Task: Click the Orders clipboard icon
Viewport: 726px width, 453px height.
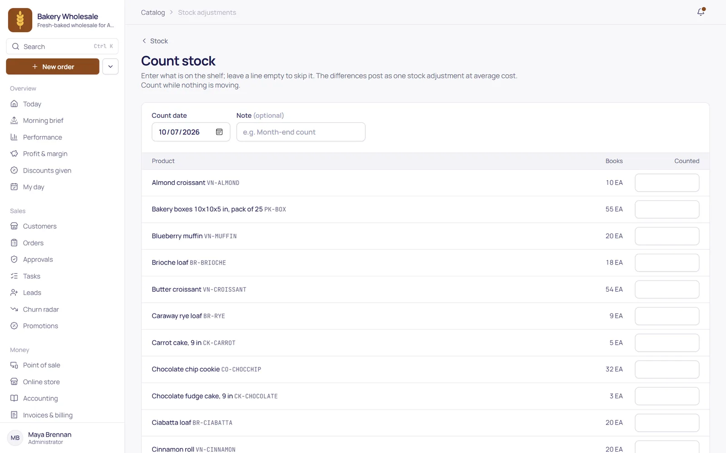Action: click(14, 243)
